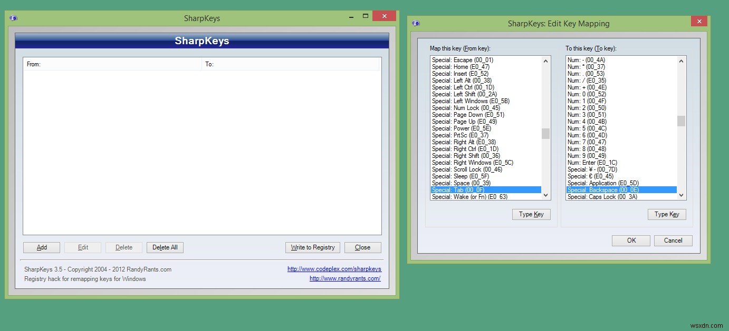Confirm the key mapping with OK
The height and width of the screenshot is (331, 729).
(x=631, y=240)
